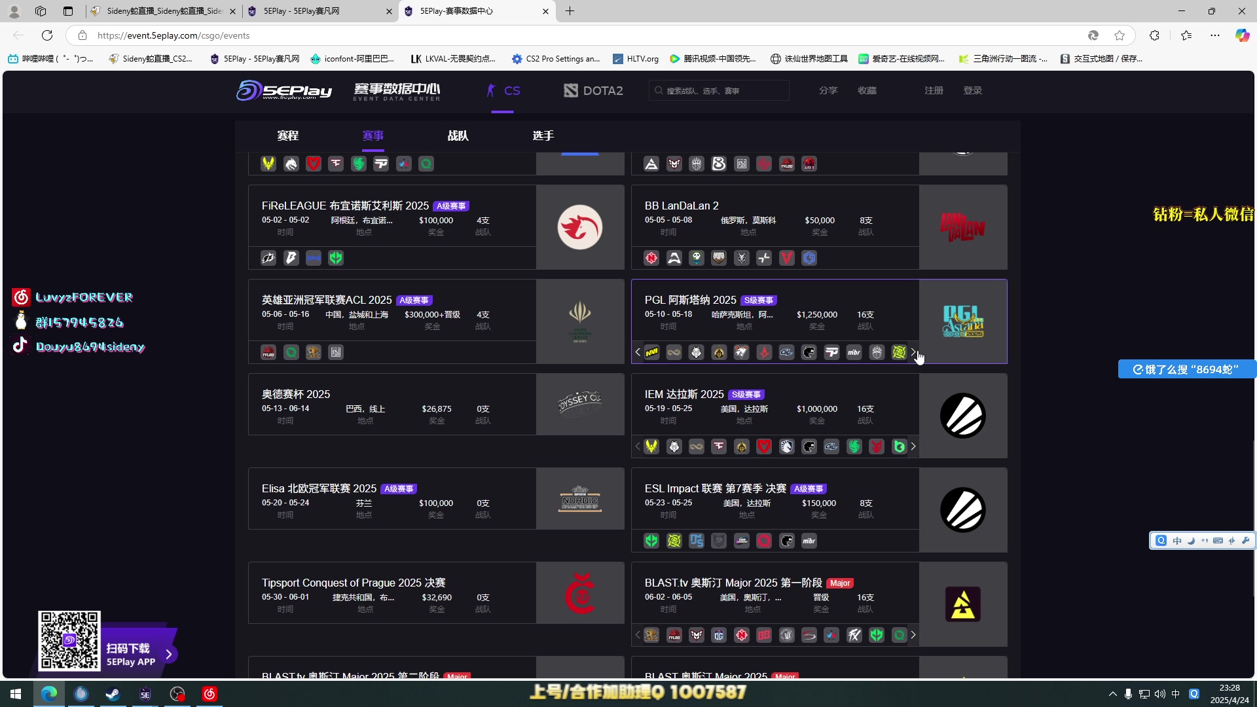Screen dimensions: 1257x707
Task: Open the 5EPlay logo homepage
Action: pos(284,90)
